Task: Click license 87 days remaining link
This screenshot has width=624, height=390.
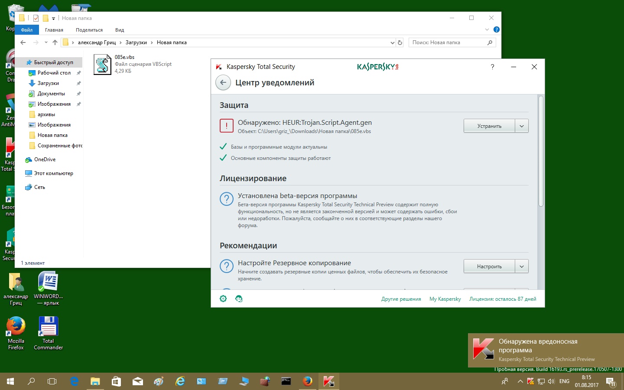Action: pyautogui.click(x=503, y=299)
